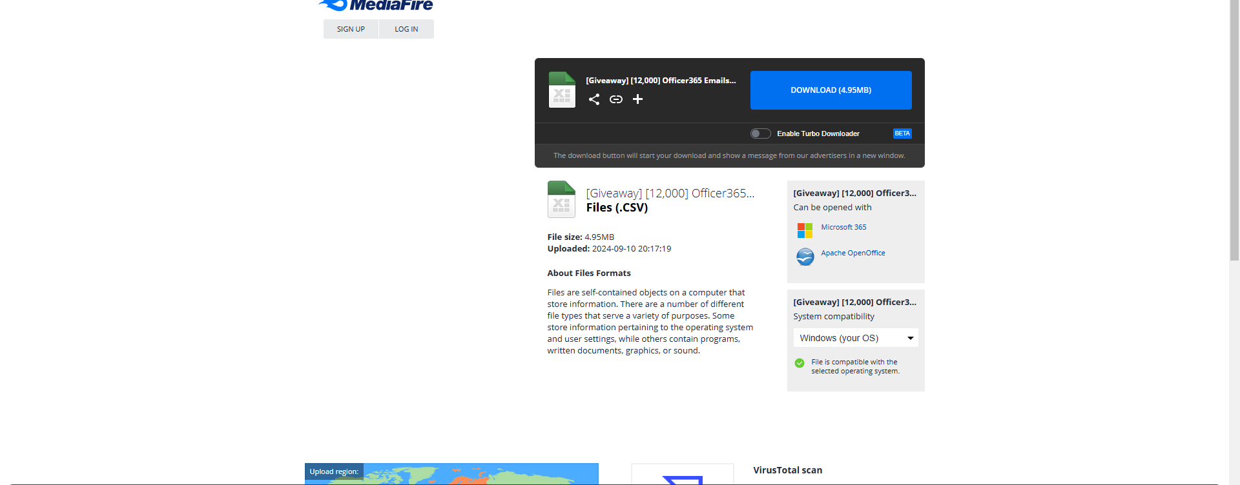
Task: Open the LOG IN page
Action: point(406,29)
